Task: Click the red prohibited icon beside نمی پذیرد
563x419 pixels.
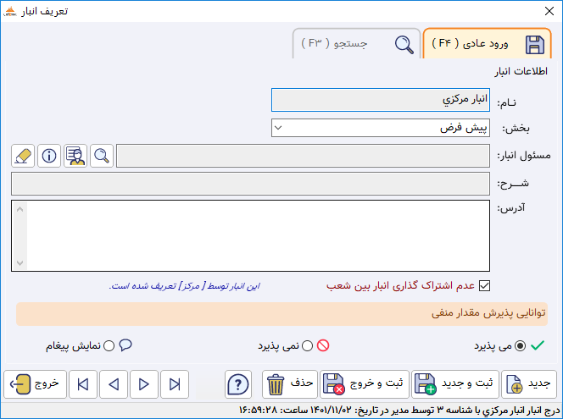Action: [323, 345]
